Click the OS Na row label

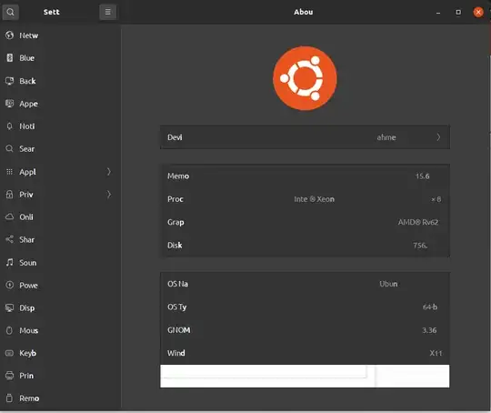tap(177, 284)
